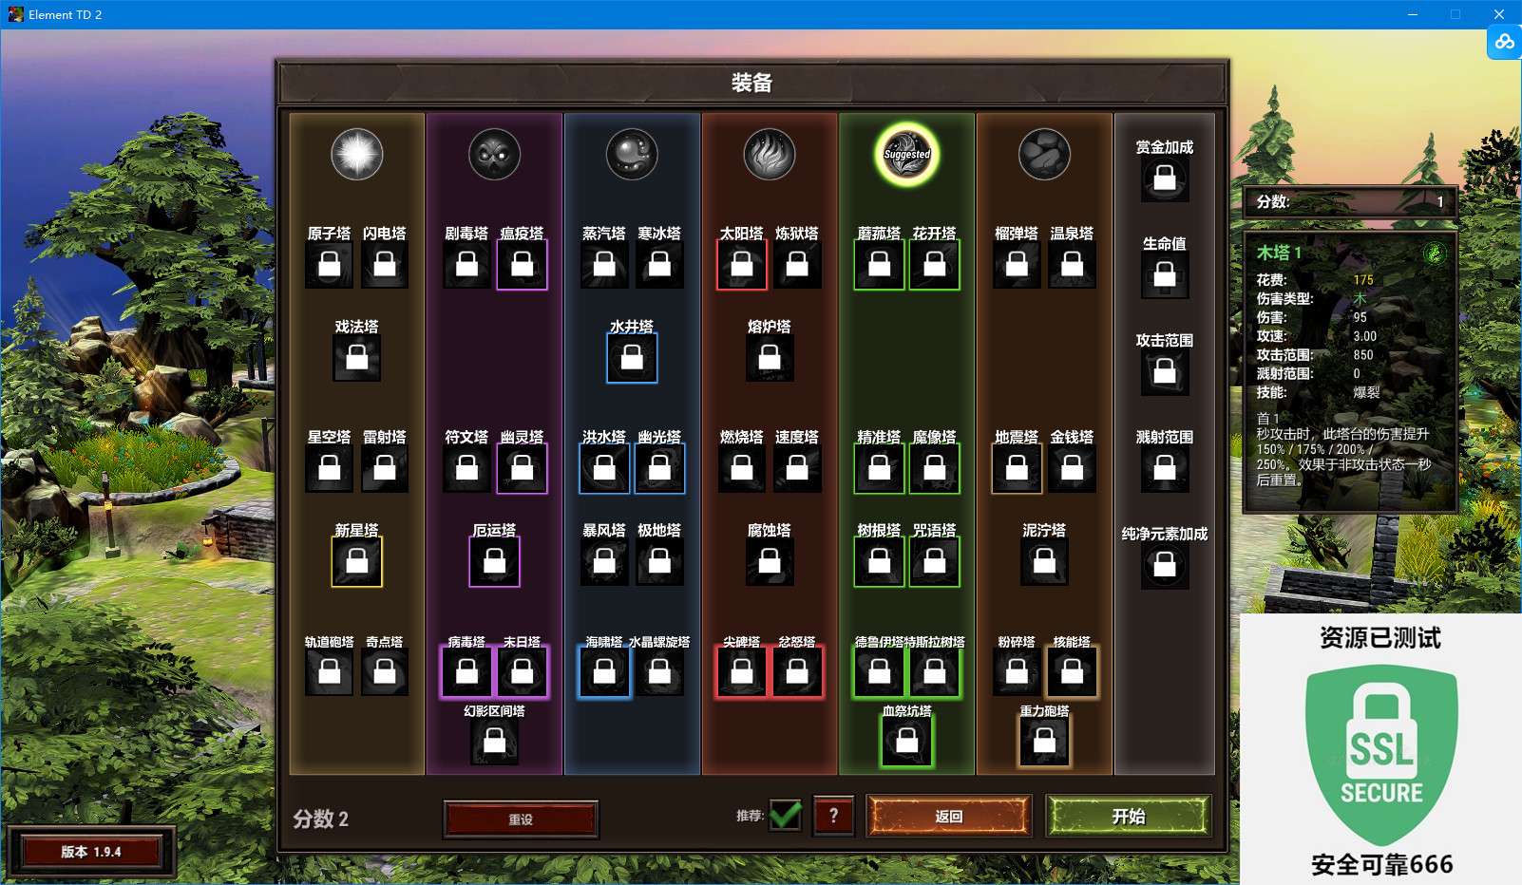Click the locked 泥泞塔 tower slot

[1044, 562]
